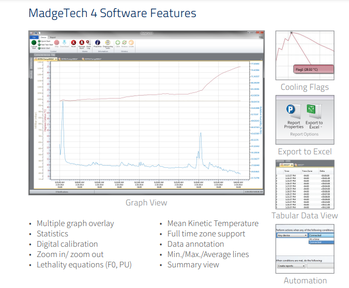This screenshot has width=349, height=288.
Task: Choose highlighted Connected option in list
Action: (321, 242)
